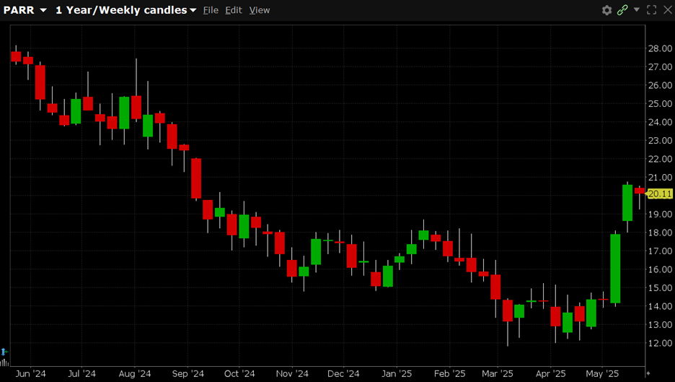Image resolution: width=675 pixels, height=382 pixels.
Task: Toggle the volume bars icon
Action: [4, 363]
